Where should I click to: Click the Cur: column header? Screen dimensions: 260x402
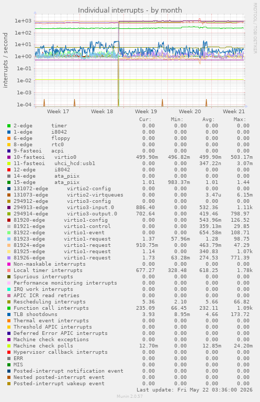(145, 119)
